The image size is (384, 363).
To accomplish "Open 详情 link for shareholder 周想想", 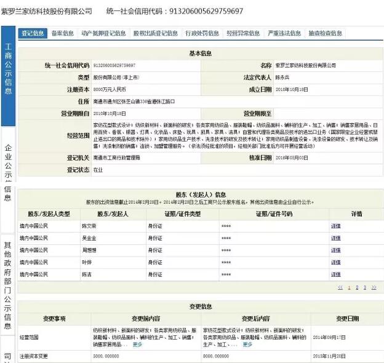I will point(335,250).
